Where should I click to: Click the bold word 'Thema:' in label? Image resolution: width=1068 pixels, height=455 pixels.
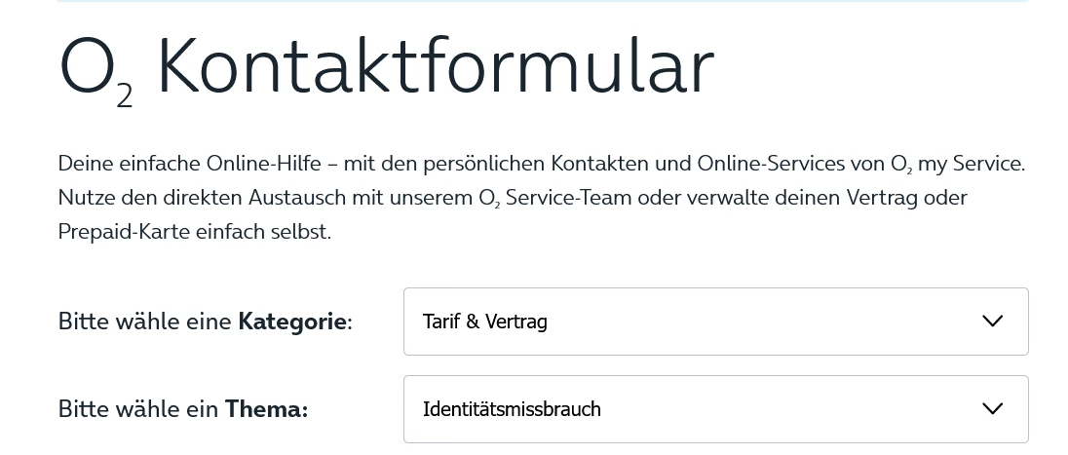[266, 409]
